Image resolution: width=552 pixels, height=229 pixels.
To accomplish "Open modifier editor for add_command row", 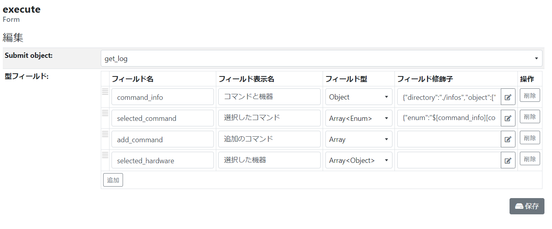I will click(x=508, y=139).
